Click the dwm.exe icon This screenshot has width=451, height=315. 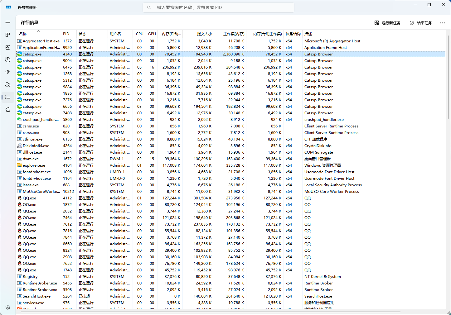tap(20, 159)
